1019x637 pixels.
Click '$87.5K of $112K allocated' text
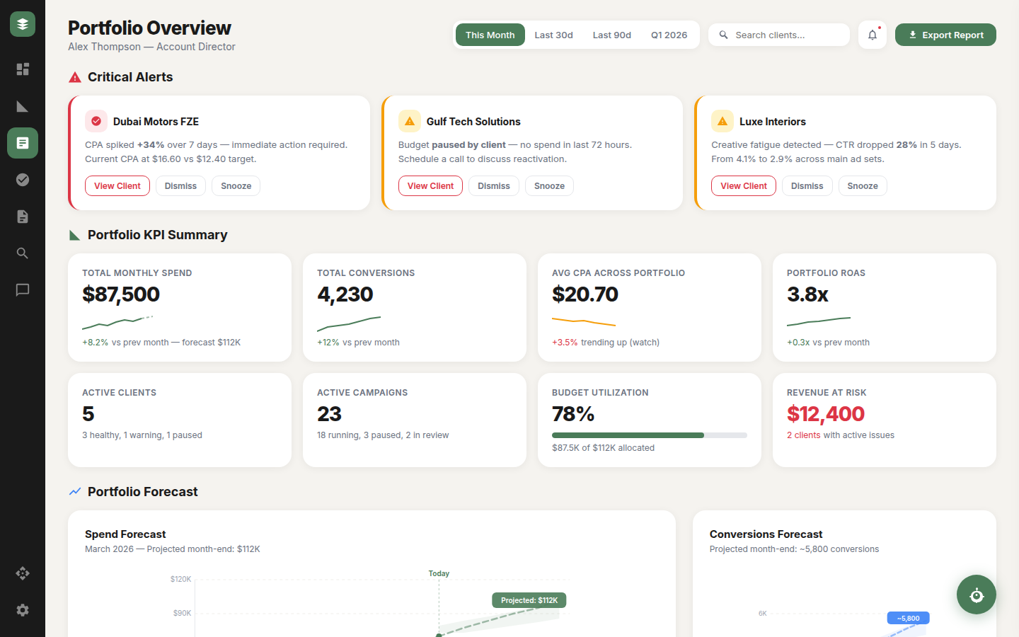click(603, 448)
